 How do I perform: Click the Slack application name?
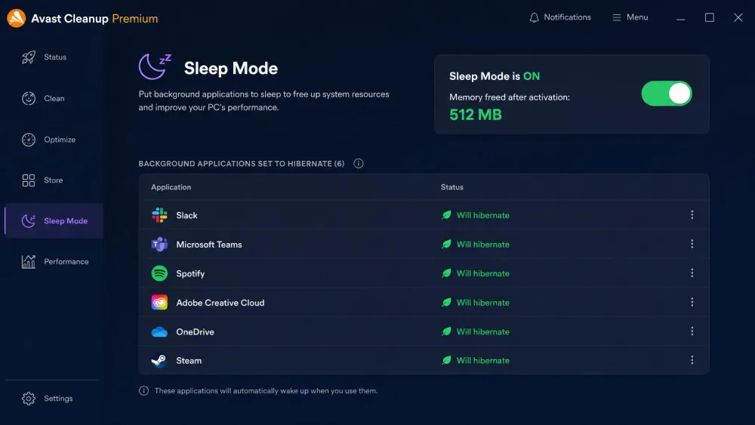tap(186, 215)
